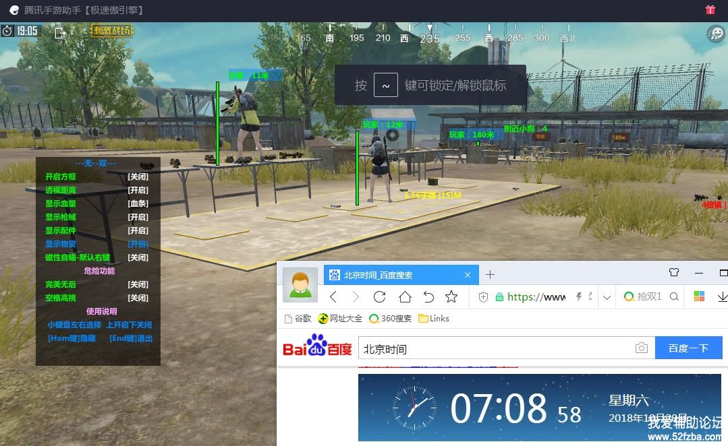The height and width of the screenshot is (446, 728).
Task: Open the 谷歌 bookmark
Action: click(298, 319)
